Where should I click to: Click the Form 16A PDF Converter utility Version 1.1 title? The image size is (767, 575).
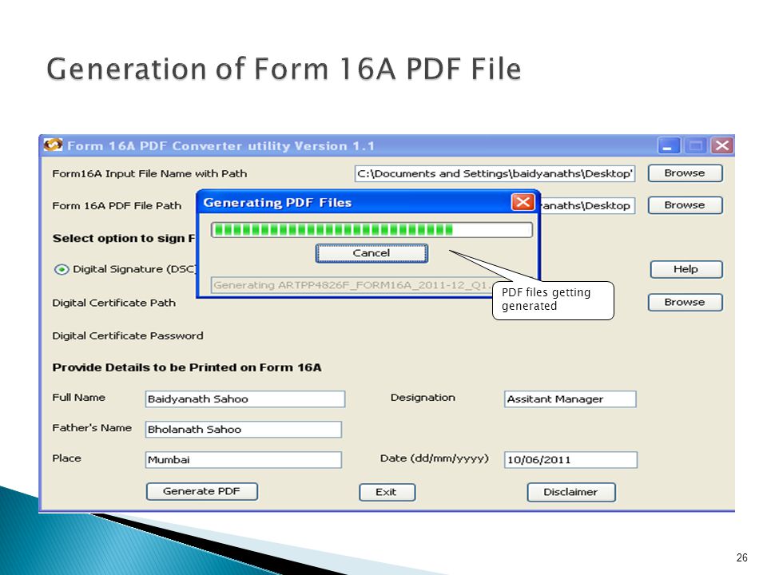coord(221,145)
